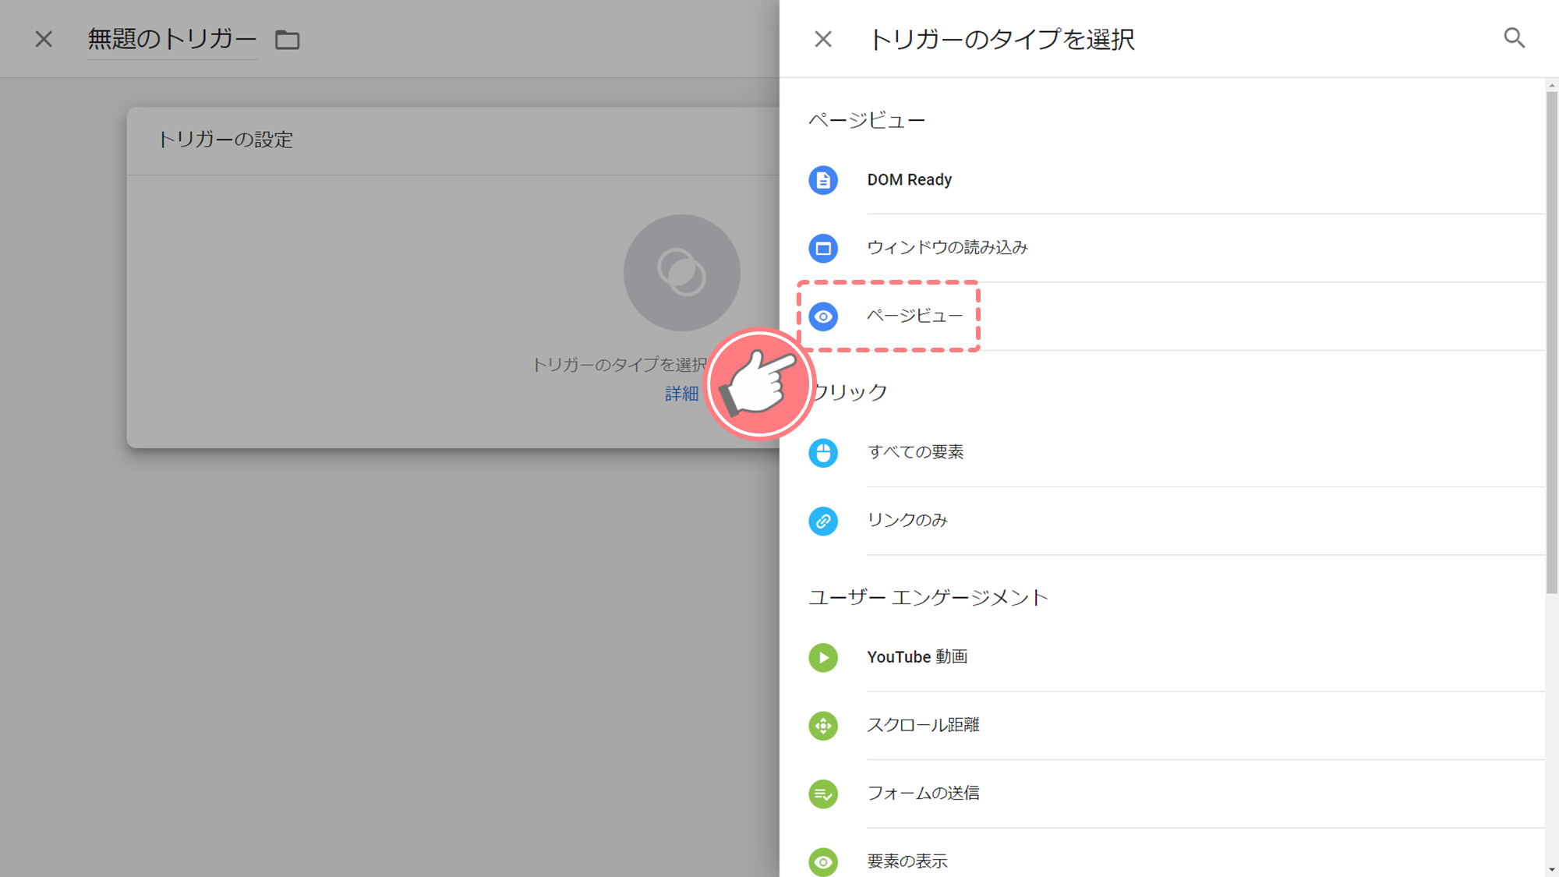Screen dimensions: 1559x877
Task: Click scrollbar down arrow
Action: (1551, 869)
